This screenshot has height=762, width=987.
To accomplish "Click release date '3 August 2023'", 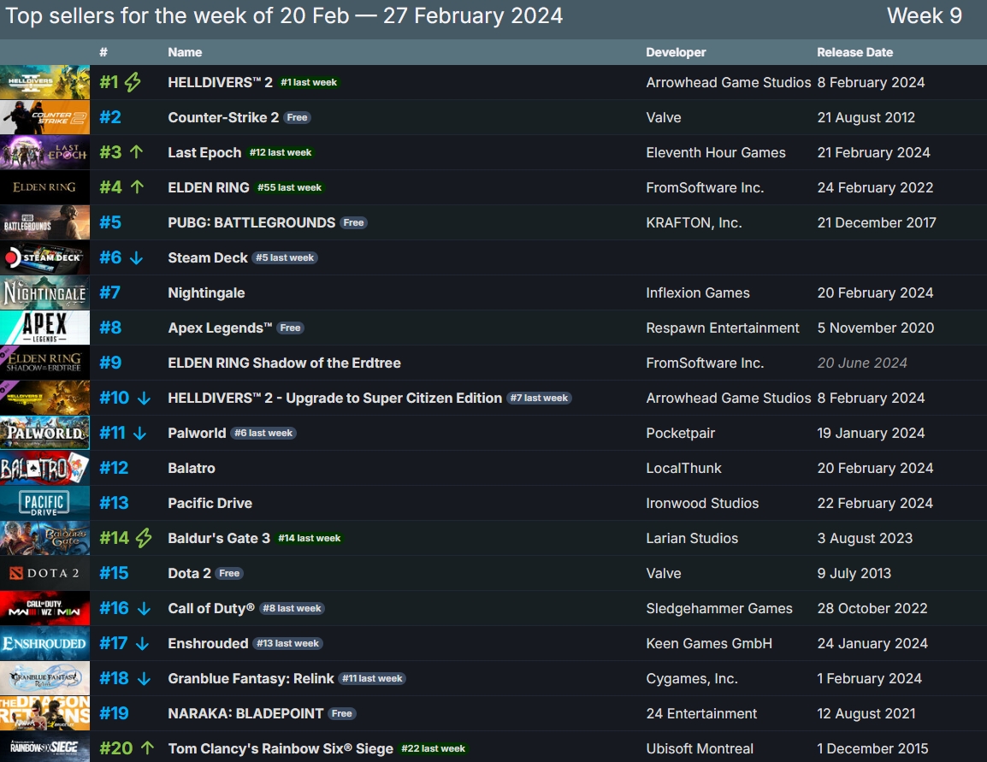I will (865, 539).
